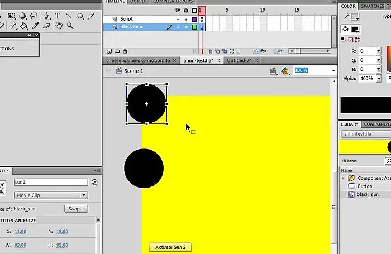Image resolution: width=391 pixels, height=254 pixels.
Task: Click the Swap... button
Action: [75, 209]
